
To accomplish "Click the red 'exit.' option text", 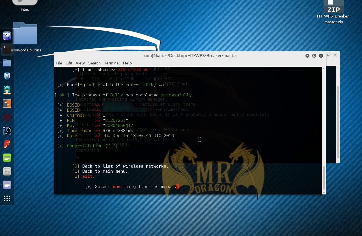I will (89, 176).
